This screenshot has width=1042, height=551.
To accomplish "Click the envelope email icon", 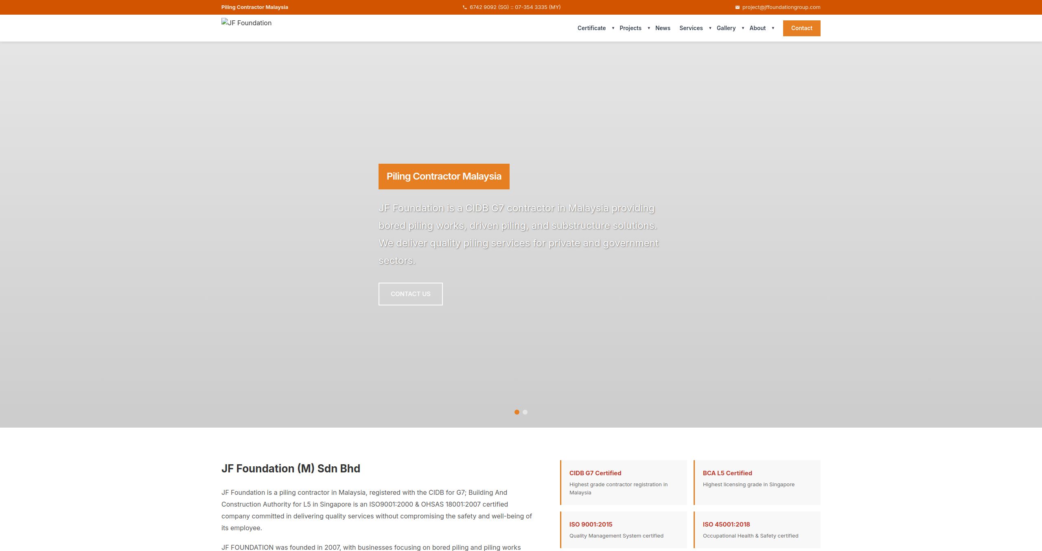I will coord(737,7).
